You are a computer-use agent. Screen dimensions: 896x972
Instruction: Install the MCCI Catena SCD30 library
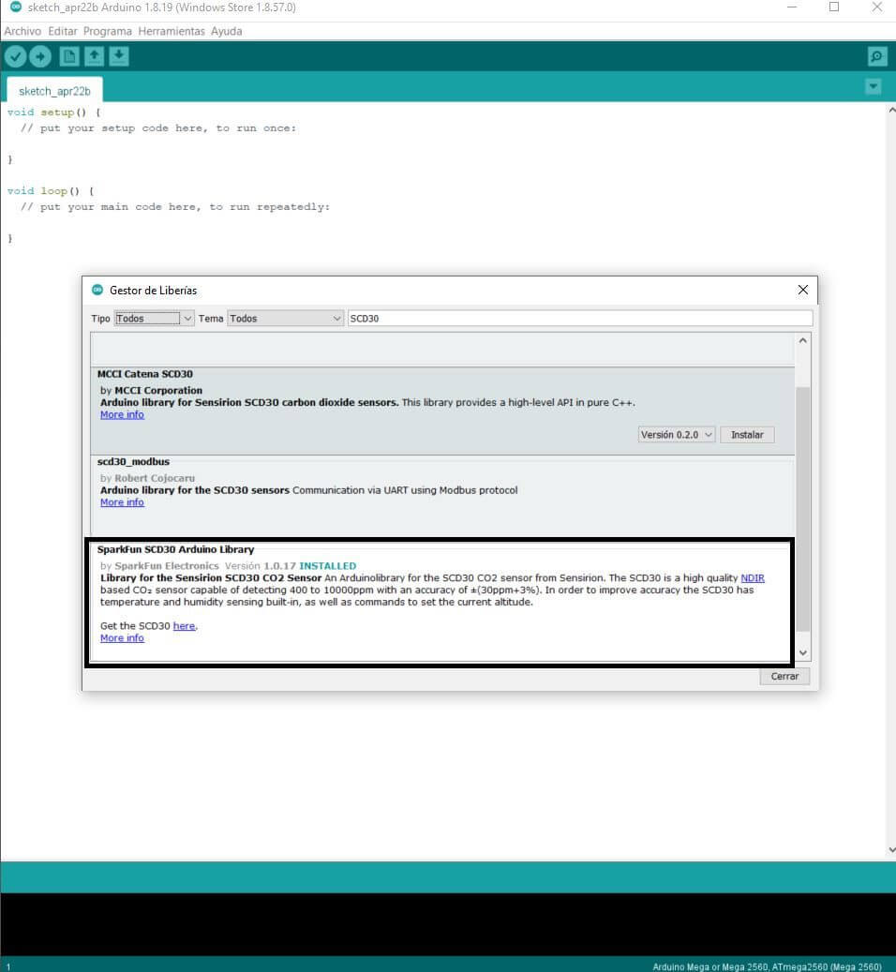click(x=747, y=435)
